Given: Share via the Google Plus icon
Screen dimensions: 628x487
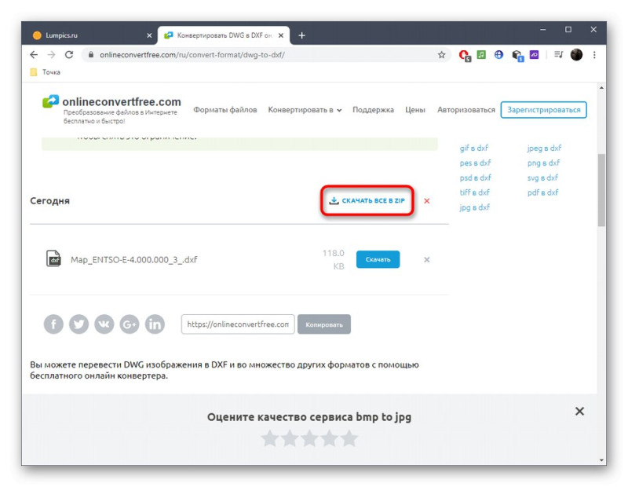Looking at the screenshot, I should point(130,324).
